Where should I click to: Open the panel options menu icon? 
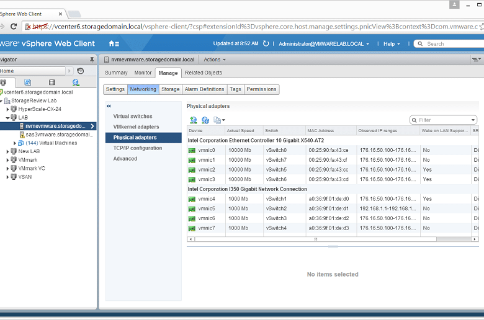(477, 60)
